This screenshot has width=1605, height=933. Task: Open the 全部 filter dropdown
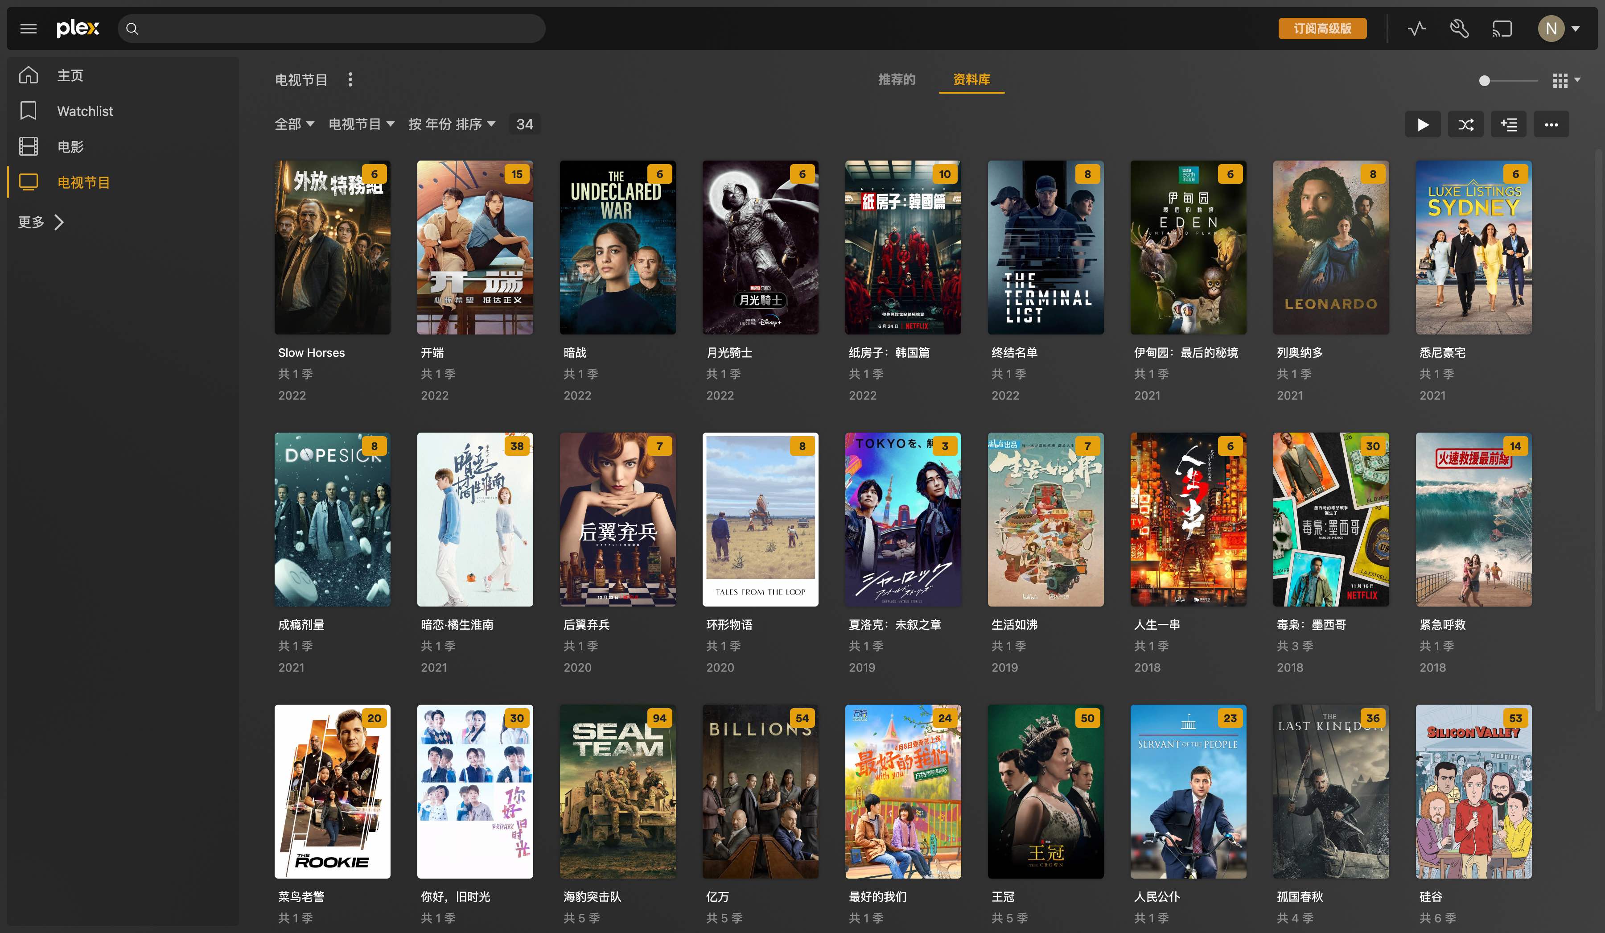coord(294,124)
